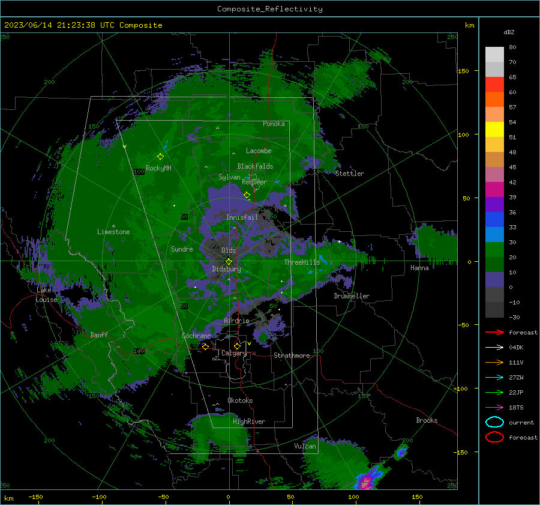The height and width of the screenshot is (505, 540).
Task: Click the HighRiver city label
Action: 249,422
